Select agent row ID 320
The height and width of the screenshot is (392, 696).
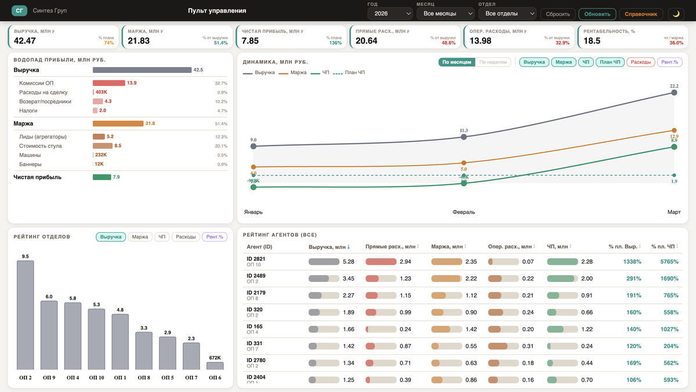[462, 312]
